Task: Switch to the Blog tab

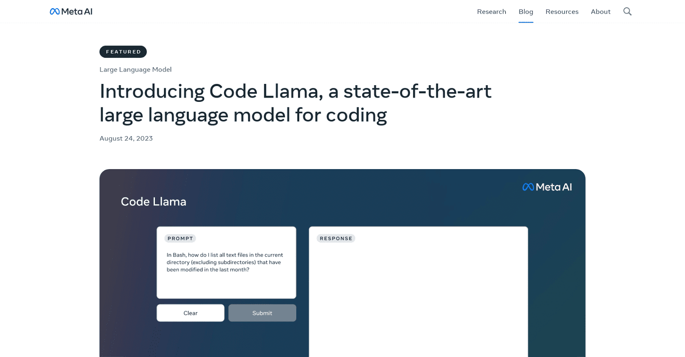Action: pyautogui.click(x=525, y=12)
